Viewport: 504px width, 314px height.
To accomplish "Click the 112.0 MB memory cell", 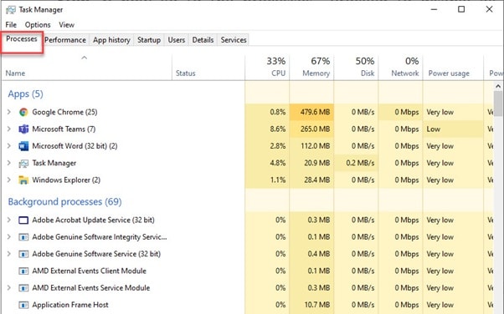I will (x=311, y=146).
